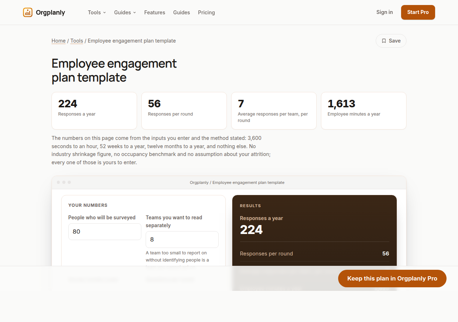
Task: Click the Teams to read separately field
Action: pos(182,239)
